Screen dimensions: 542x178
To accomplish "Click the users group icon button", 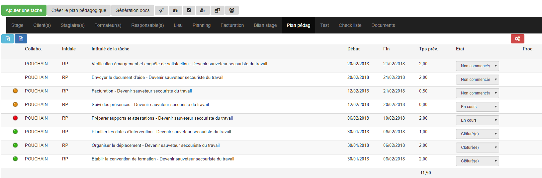I will (x=232, y=10).
